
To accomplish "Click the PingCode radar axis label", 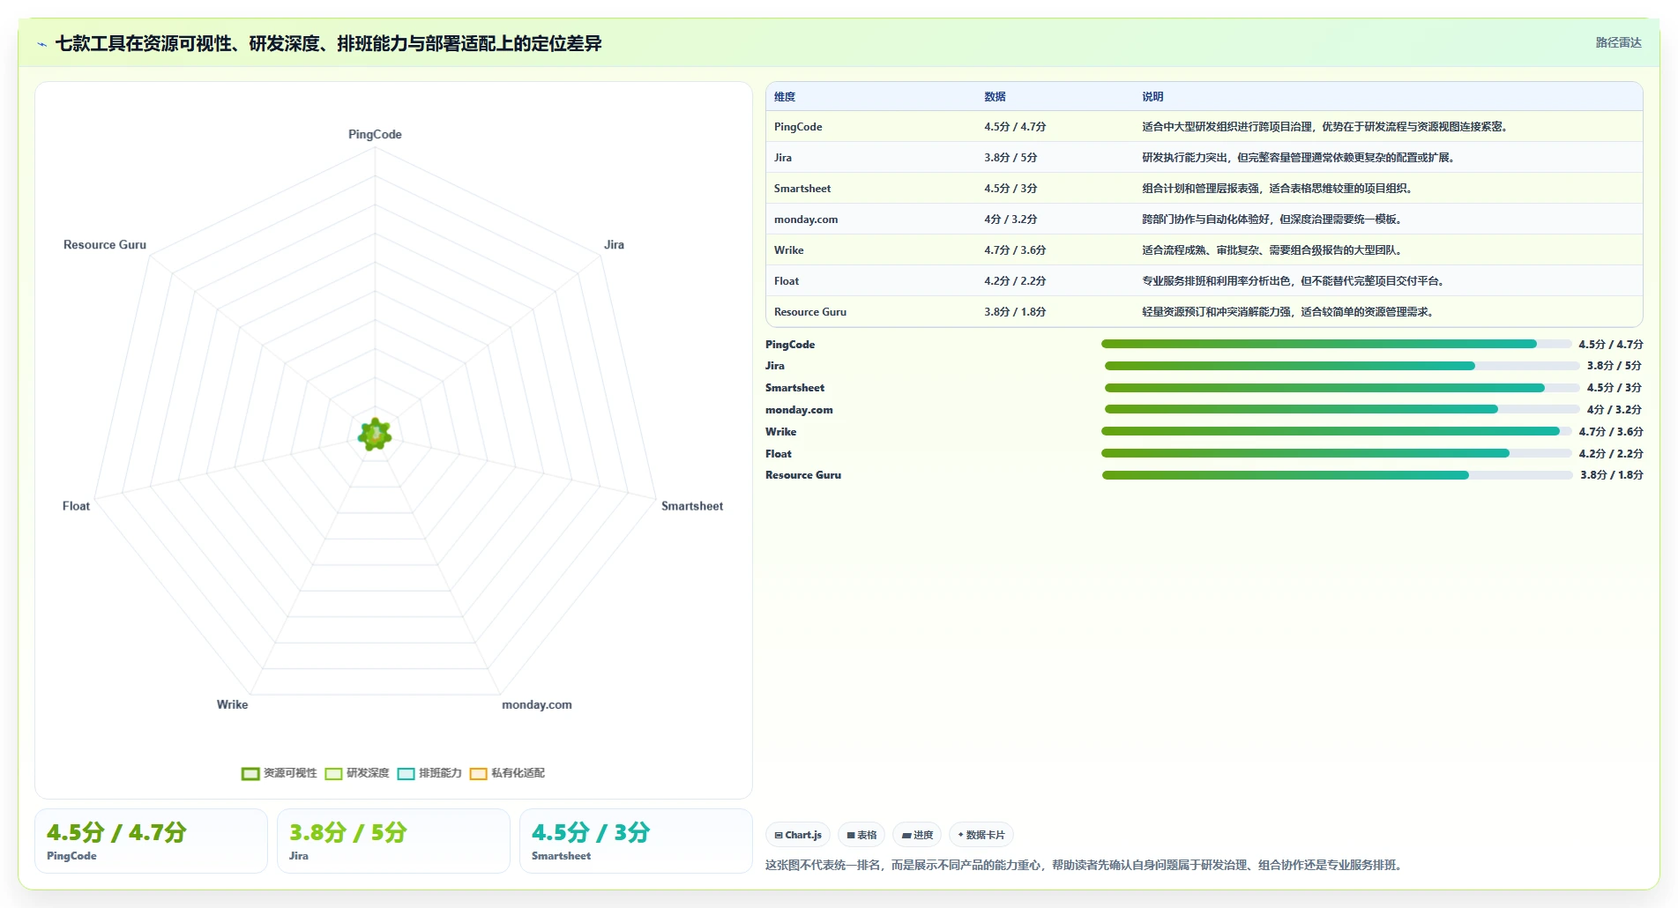I will pos(375,135).
